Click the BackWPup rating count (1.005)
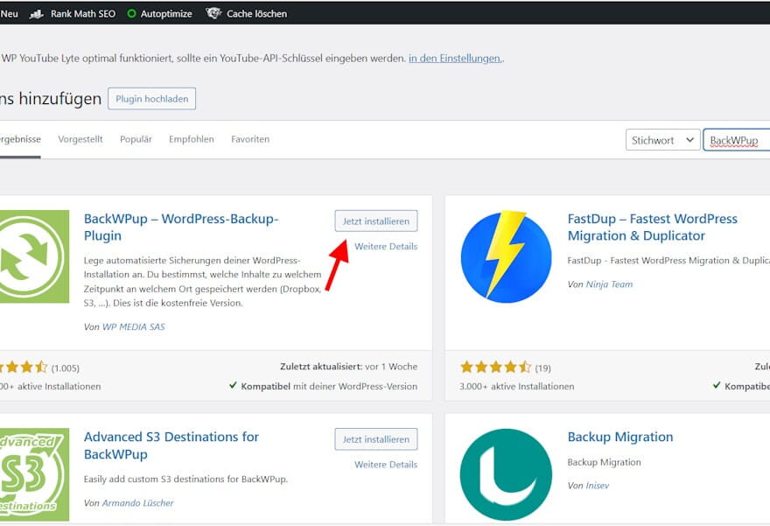Viewport: 770px width, 526px height. coord(66,368)
